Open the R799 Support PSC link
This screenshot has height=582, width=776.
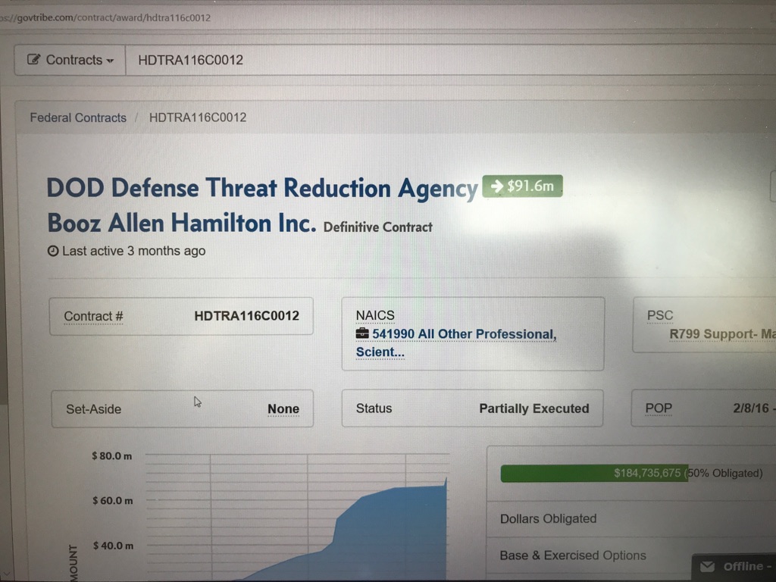pos(721,334)
